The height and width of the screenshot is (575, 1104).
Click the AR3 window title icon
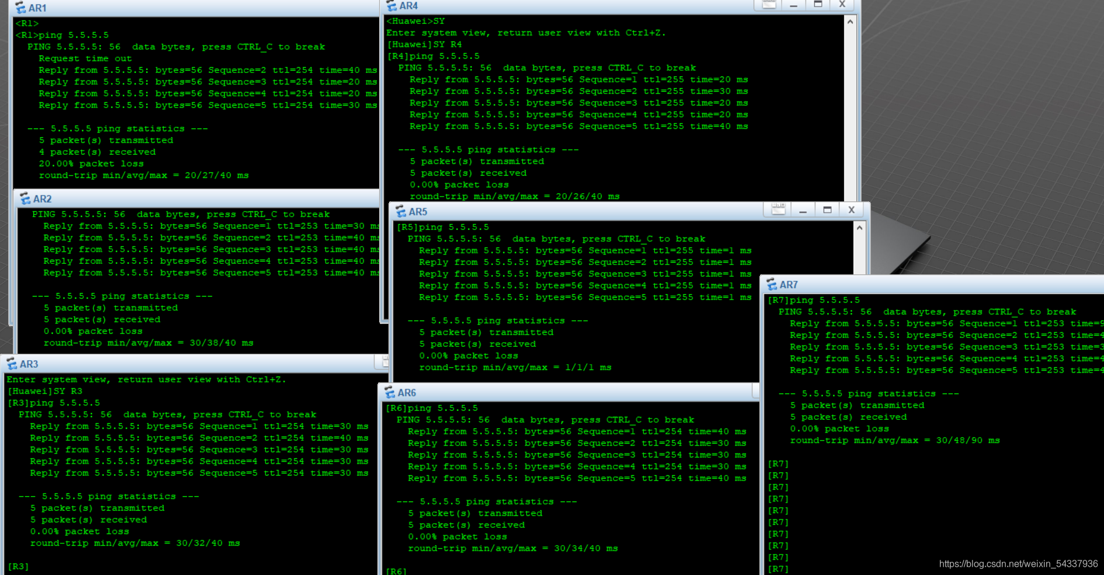[x=12, y=364]
